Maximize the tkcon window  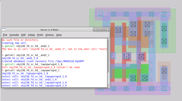[x=103, y=30]
